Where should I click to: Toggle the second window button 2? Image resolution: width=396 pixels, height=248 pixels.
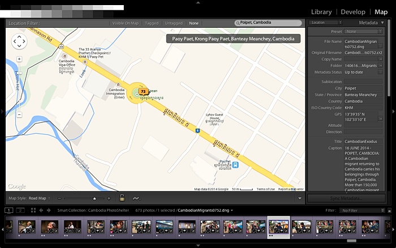pyautogui.click(x=20, y=210)
